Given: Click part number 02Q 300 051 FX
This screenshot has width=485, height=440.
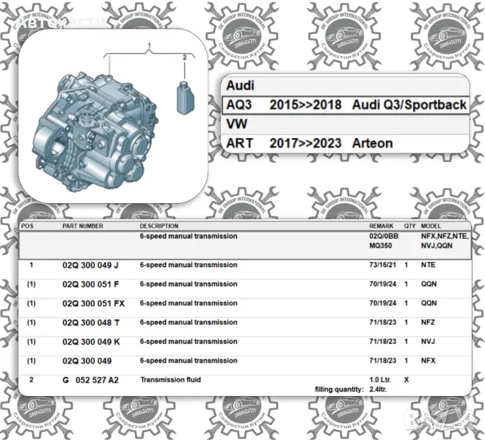Looking at the screenshot, I should tap(93, 304).
